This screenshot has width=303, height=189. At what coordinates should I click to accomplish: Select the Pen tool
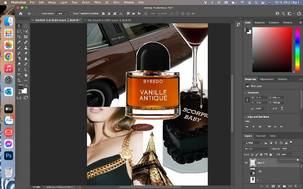26,64
